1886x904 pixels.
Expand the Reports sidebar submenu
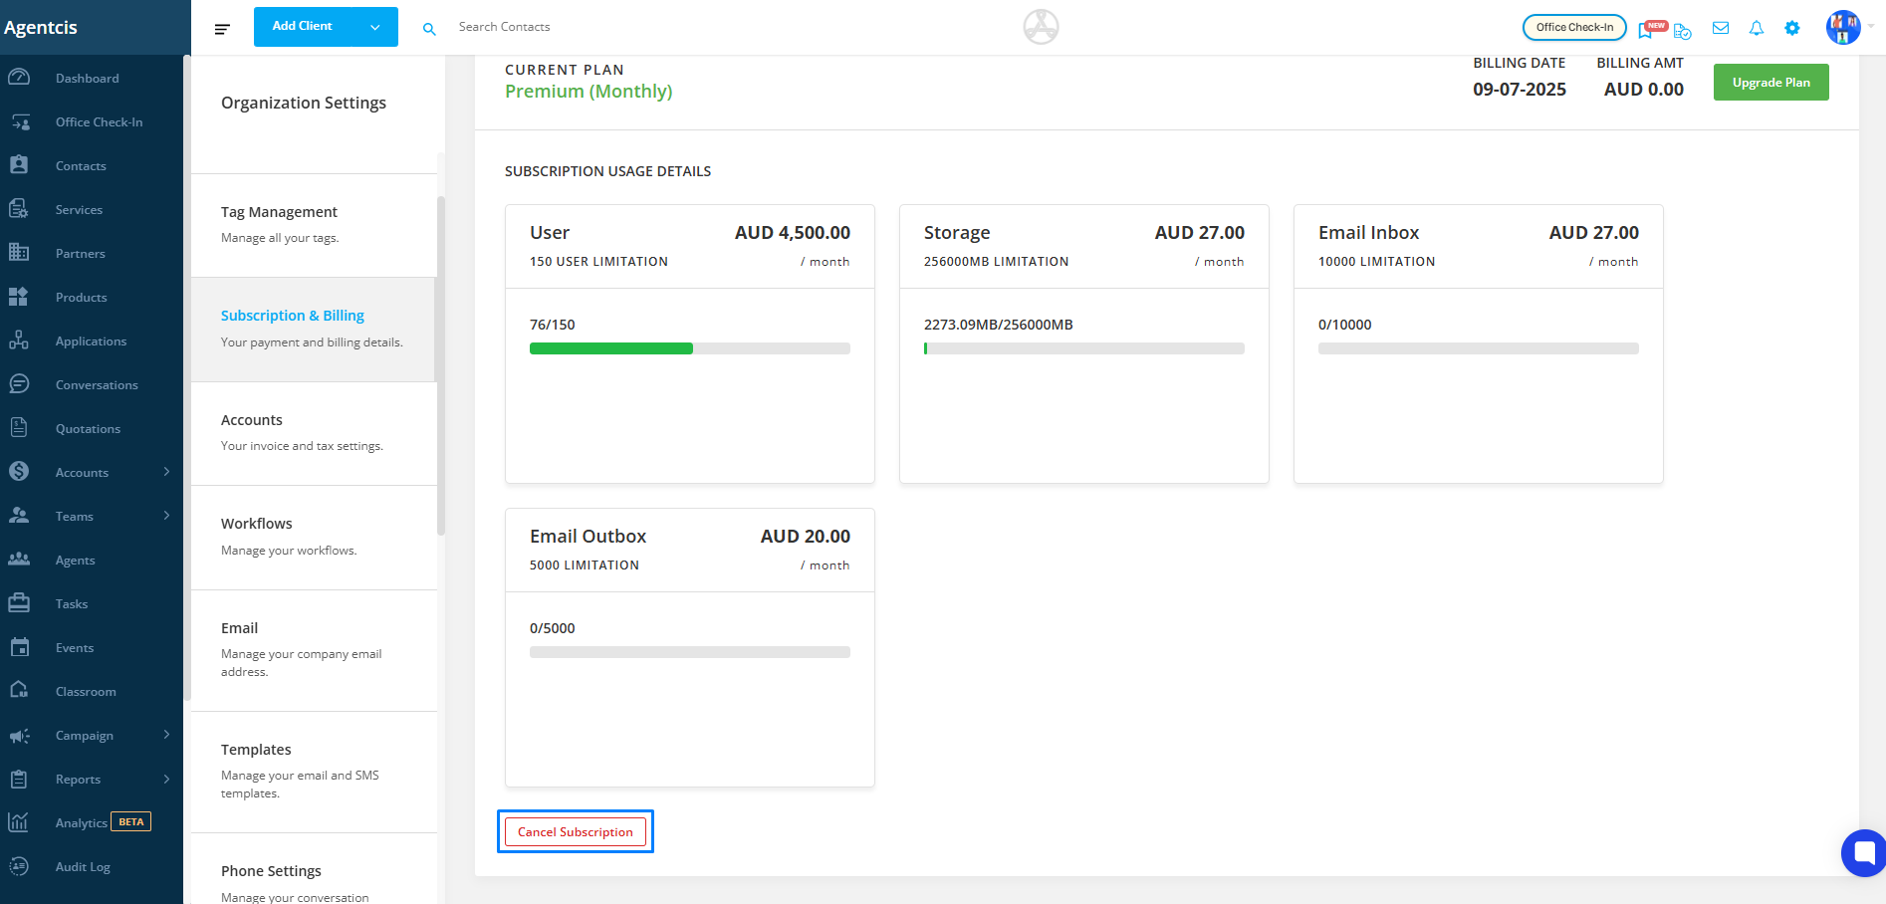pos(166,779)
